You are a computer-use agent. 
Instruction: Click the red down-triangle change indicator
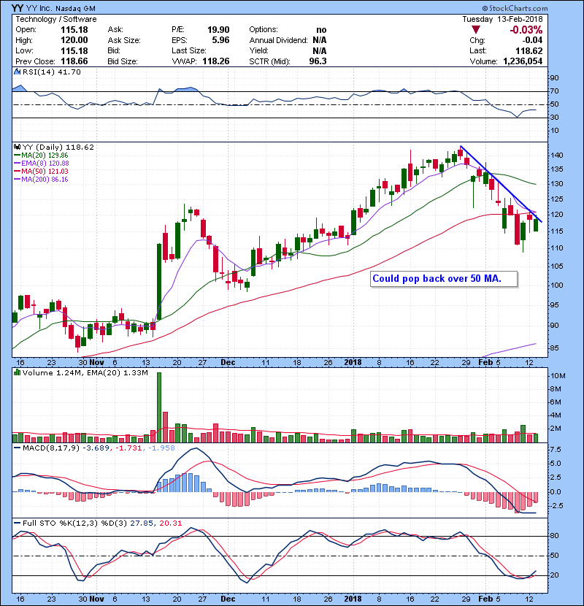coord(476,30)
